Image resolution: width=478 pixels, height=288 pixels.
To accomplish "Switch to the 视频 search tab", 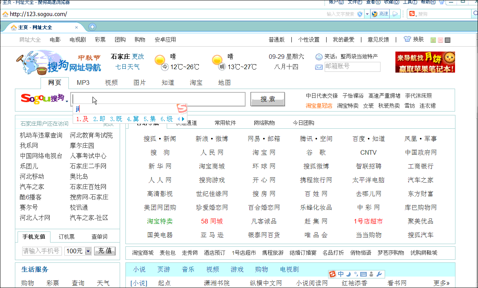I will pyautogui.click(x=111, y=83).
